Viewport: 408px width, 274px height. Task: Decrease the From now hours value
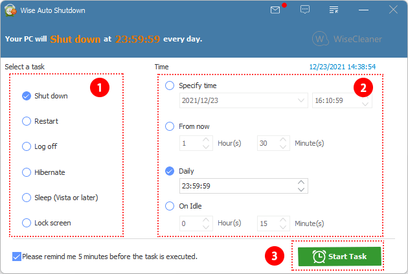[206, 147]
